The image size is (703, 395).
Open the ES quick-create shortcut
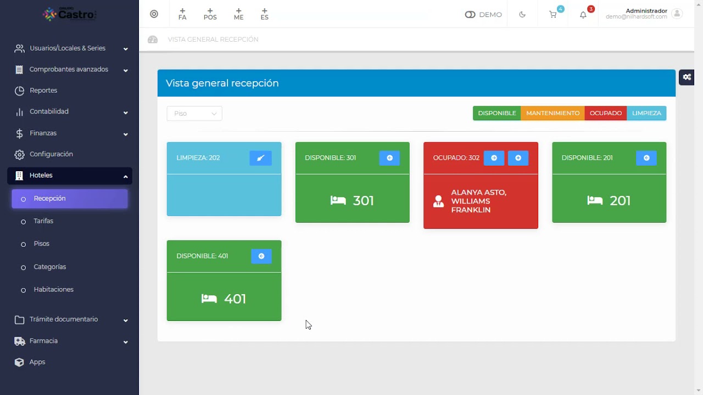tap(265, 14)
